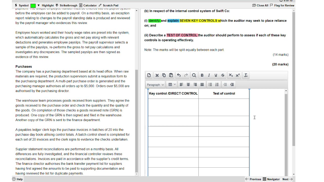Viewport: 324px width, 182px height.
Task: Click Key control /DIRECT CONTROL header cell
Action: [x=173, y=94]
